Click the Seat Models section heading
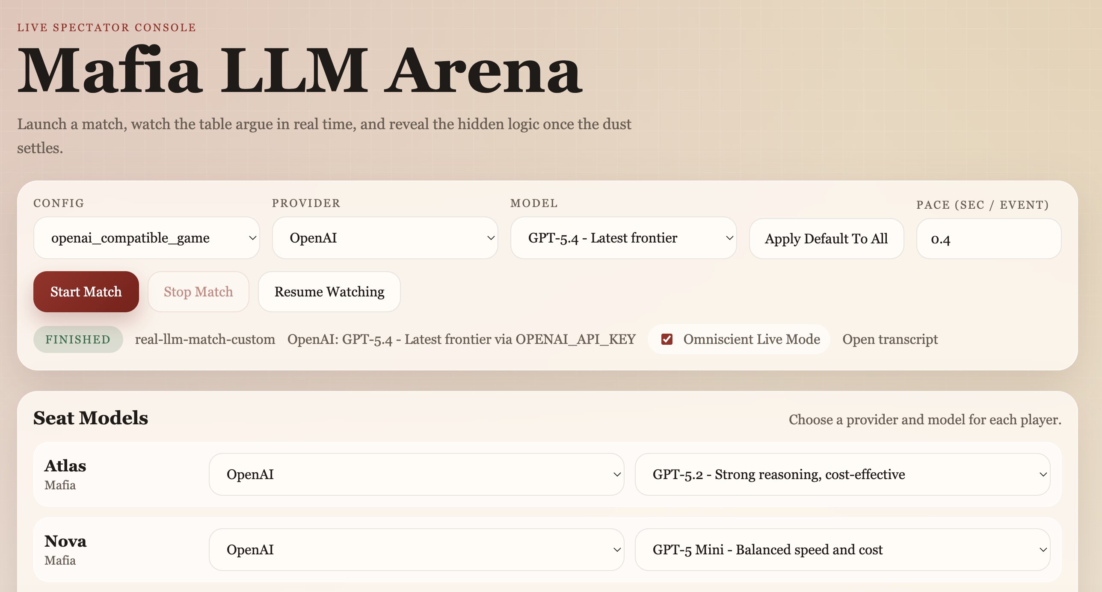Viewport: 1102px width, 592px height. tap(90, 418)
